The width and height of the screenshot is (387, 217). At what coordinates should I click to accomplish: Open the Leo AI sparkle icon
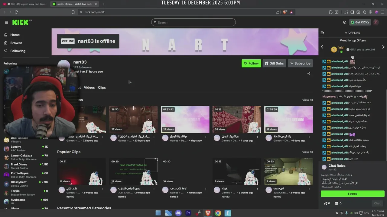pos(364,12)
